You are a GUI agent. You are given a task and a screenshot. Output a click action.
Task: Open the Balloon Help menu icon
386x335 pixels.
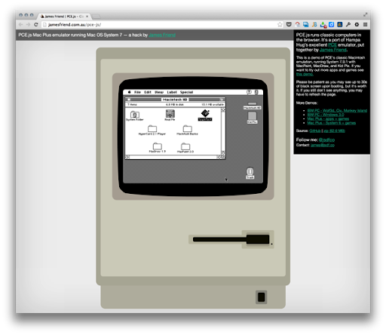coord(249,92)
